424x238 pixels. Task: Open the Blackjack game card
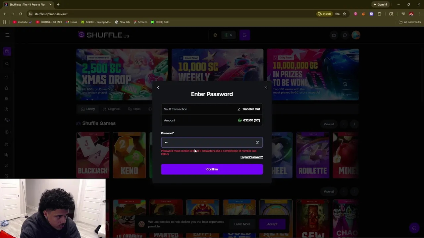[x=93, y=155]
